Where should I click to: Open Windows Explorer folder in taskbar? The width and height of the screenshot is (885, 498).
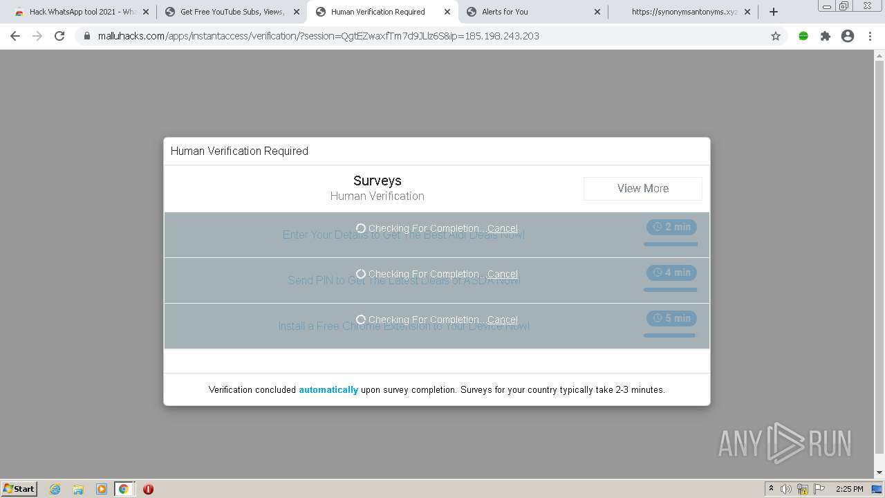tap(78, 489)
